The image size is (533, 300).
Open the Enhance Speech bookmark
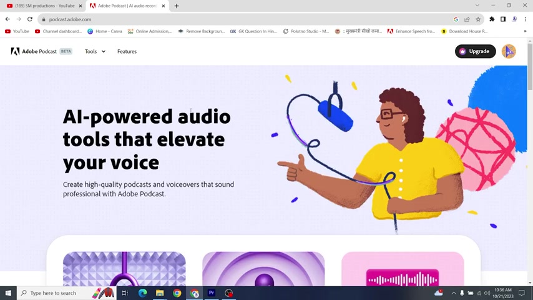(x=411, y=31)
